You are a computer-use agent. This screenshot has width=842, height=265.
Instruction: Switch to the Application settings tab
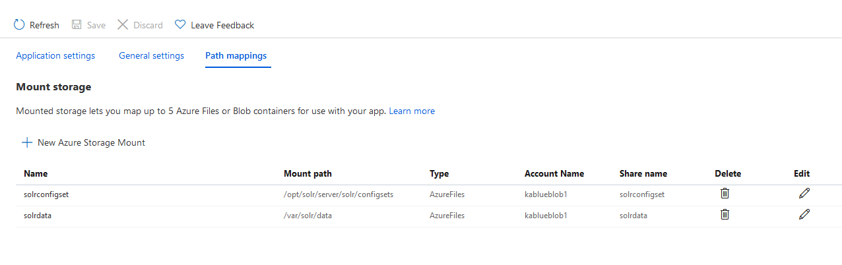[55, 56]
